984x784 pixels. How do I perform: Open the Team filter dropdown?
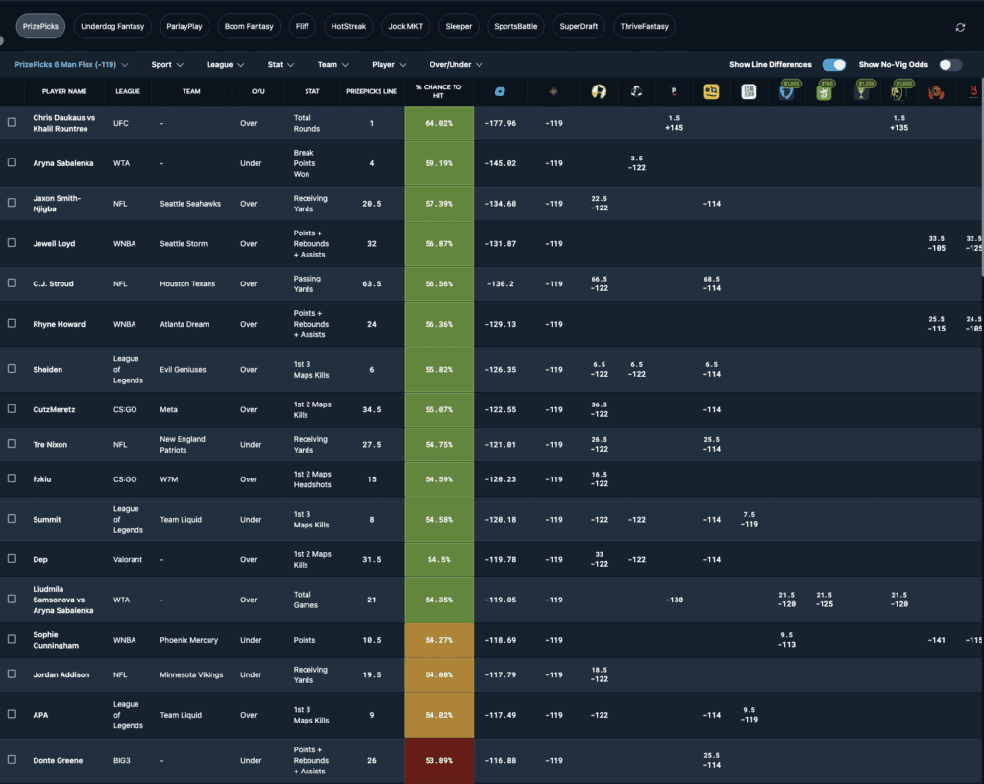tap(332, 64)
